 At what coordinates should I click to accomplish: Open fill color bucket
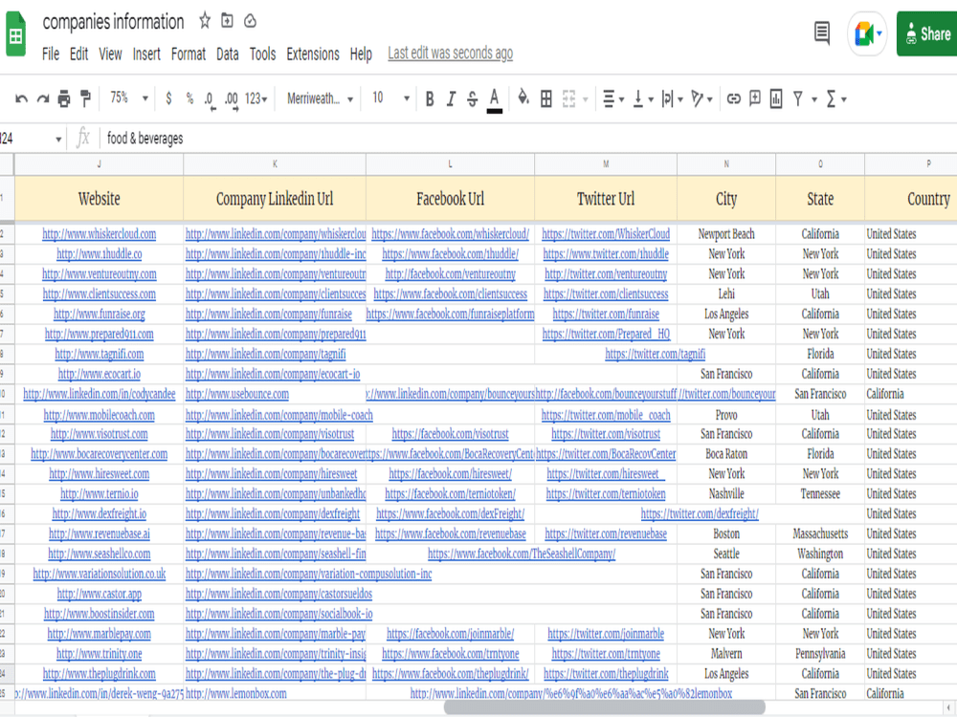pyautogui.click(x=523, y=98)
